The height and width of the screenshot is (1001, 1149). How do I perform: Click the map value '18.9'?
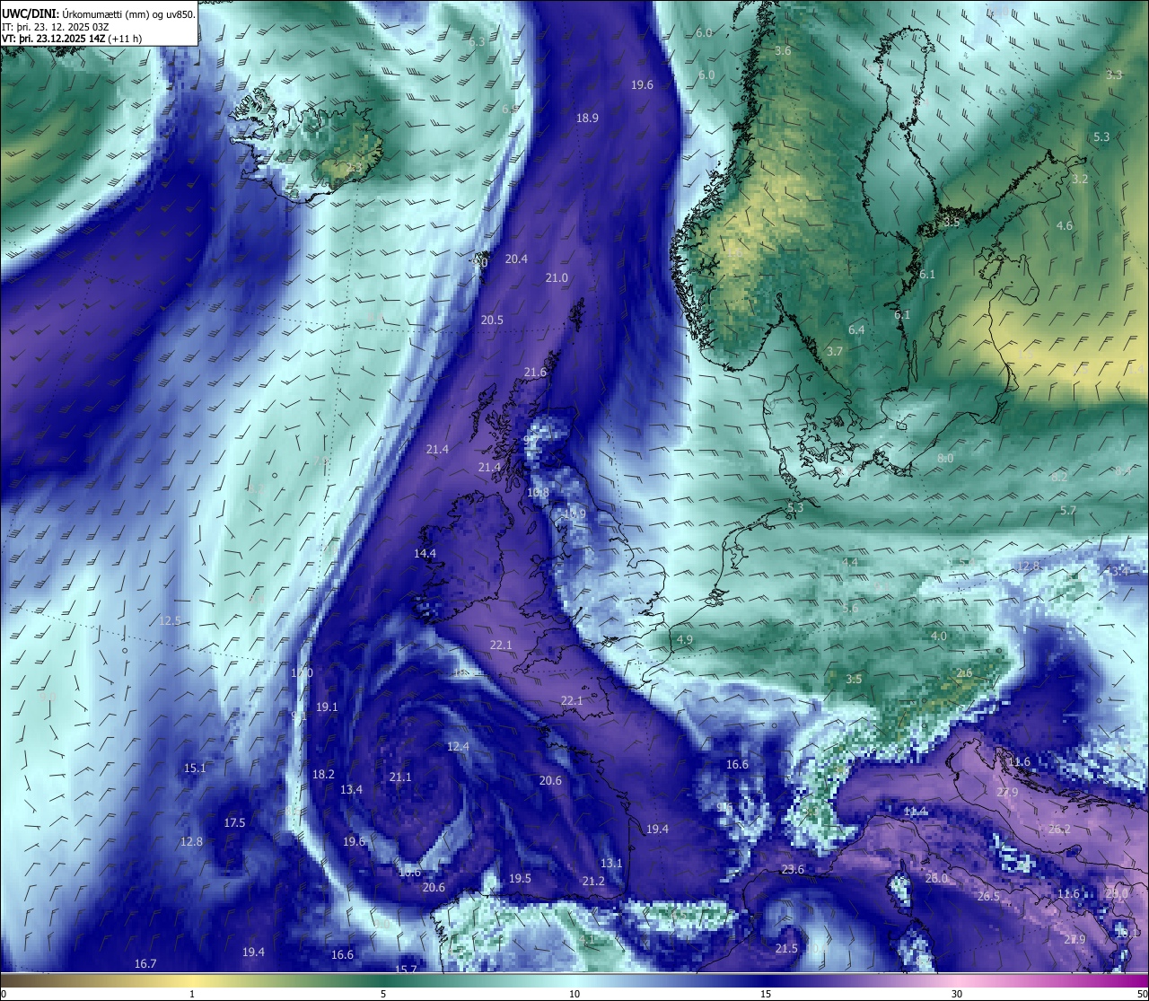point(587,118)
